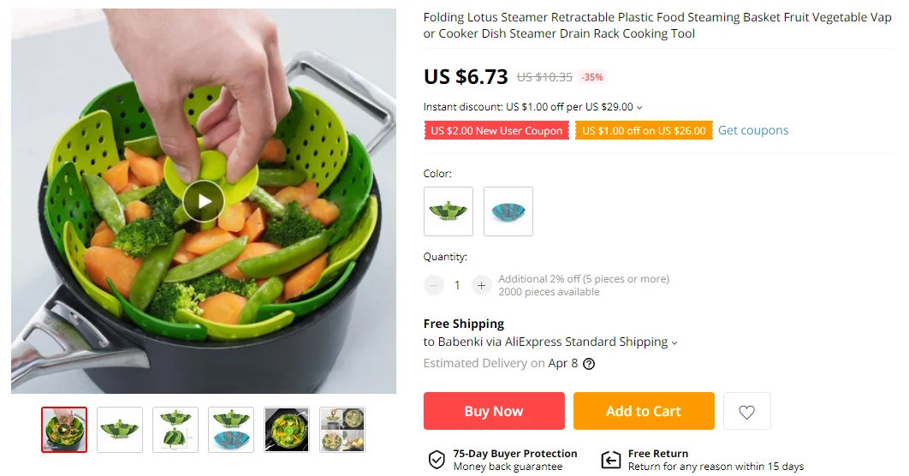Image resolution: width=909 pixels, height=476 pixels.
Task: Select the fifth thumbnail with dark background
Action: click(287, 430)
